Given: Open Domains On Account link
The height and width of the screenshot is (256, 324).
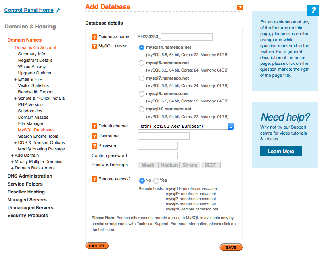Looking at the screenshot, I should tap(35, 47).
